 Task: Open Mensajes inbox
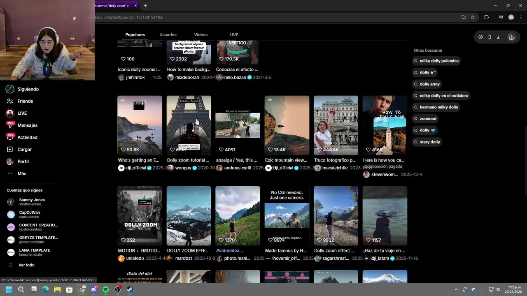[22, 125]
